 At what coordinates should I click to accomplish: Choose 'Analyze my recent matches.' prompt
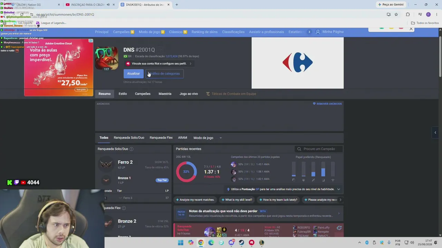(x=195, y=200)
